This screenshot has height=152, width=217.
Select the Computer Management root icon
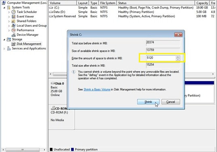(x=4, y=2)
